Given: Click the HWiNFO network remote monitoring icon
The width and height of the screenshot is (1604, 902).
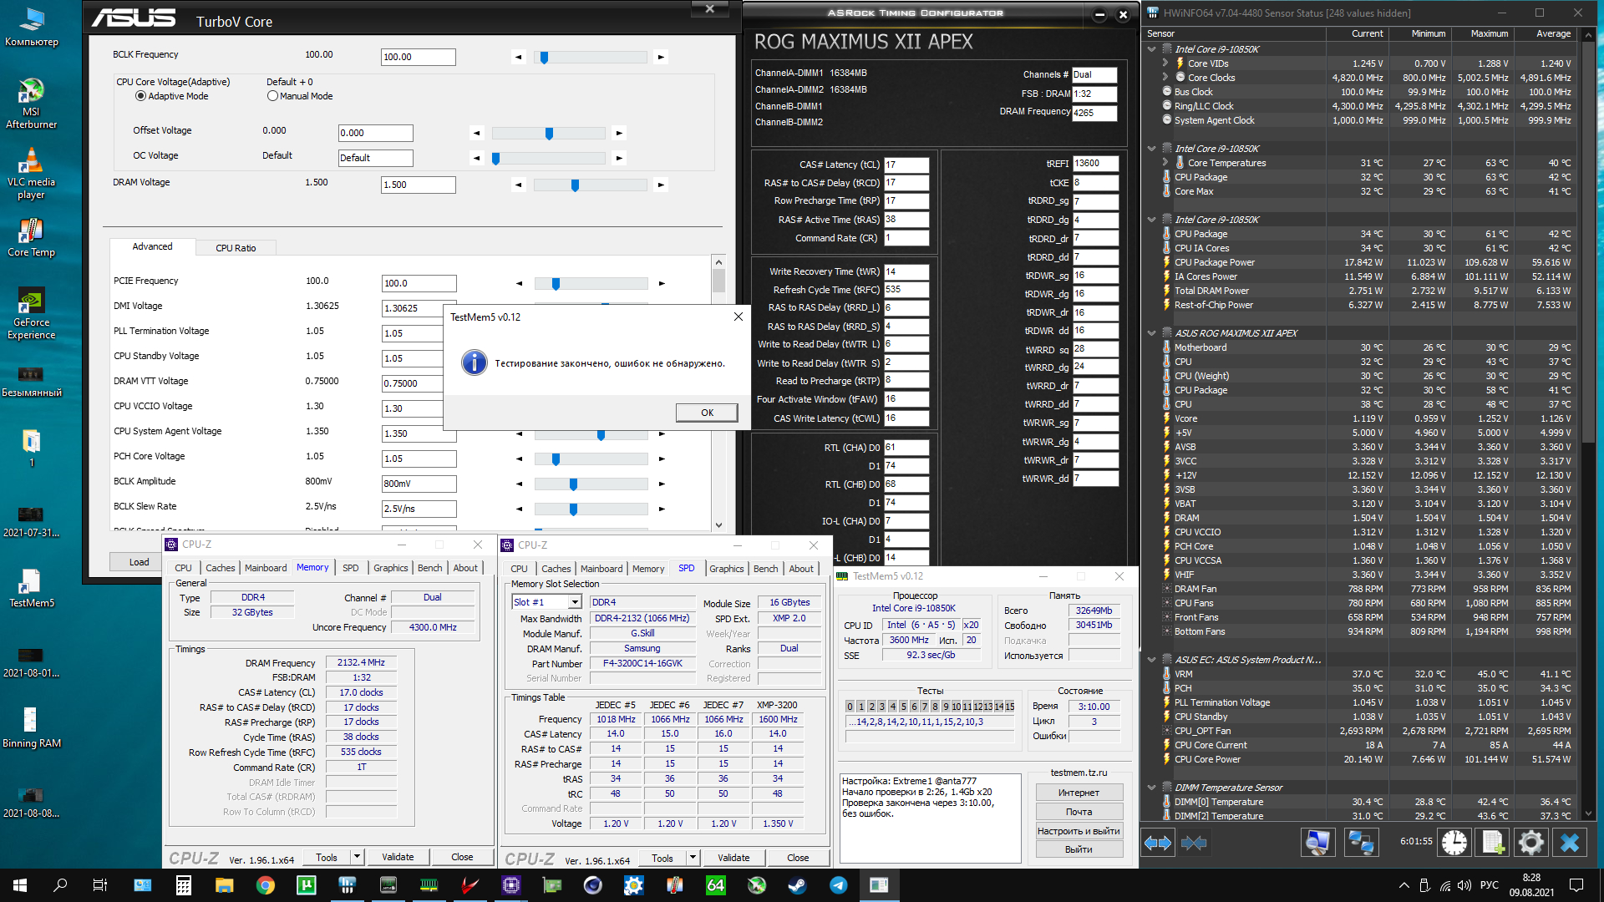Looking at the screenshot, I should pyautogui.click(x=1361, y=843).
